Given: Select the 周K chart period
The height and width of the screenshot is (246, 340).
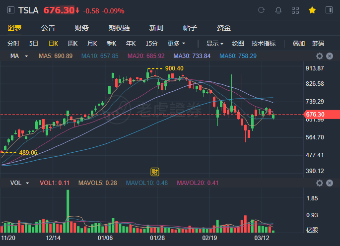Looking at the screenshot, I should [72, 44].
